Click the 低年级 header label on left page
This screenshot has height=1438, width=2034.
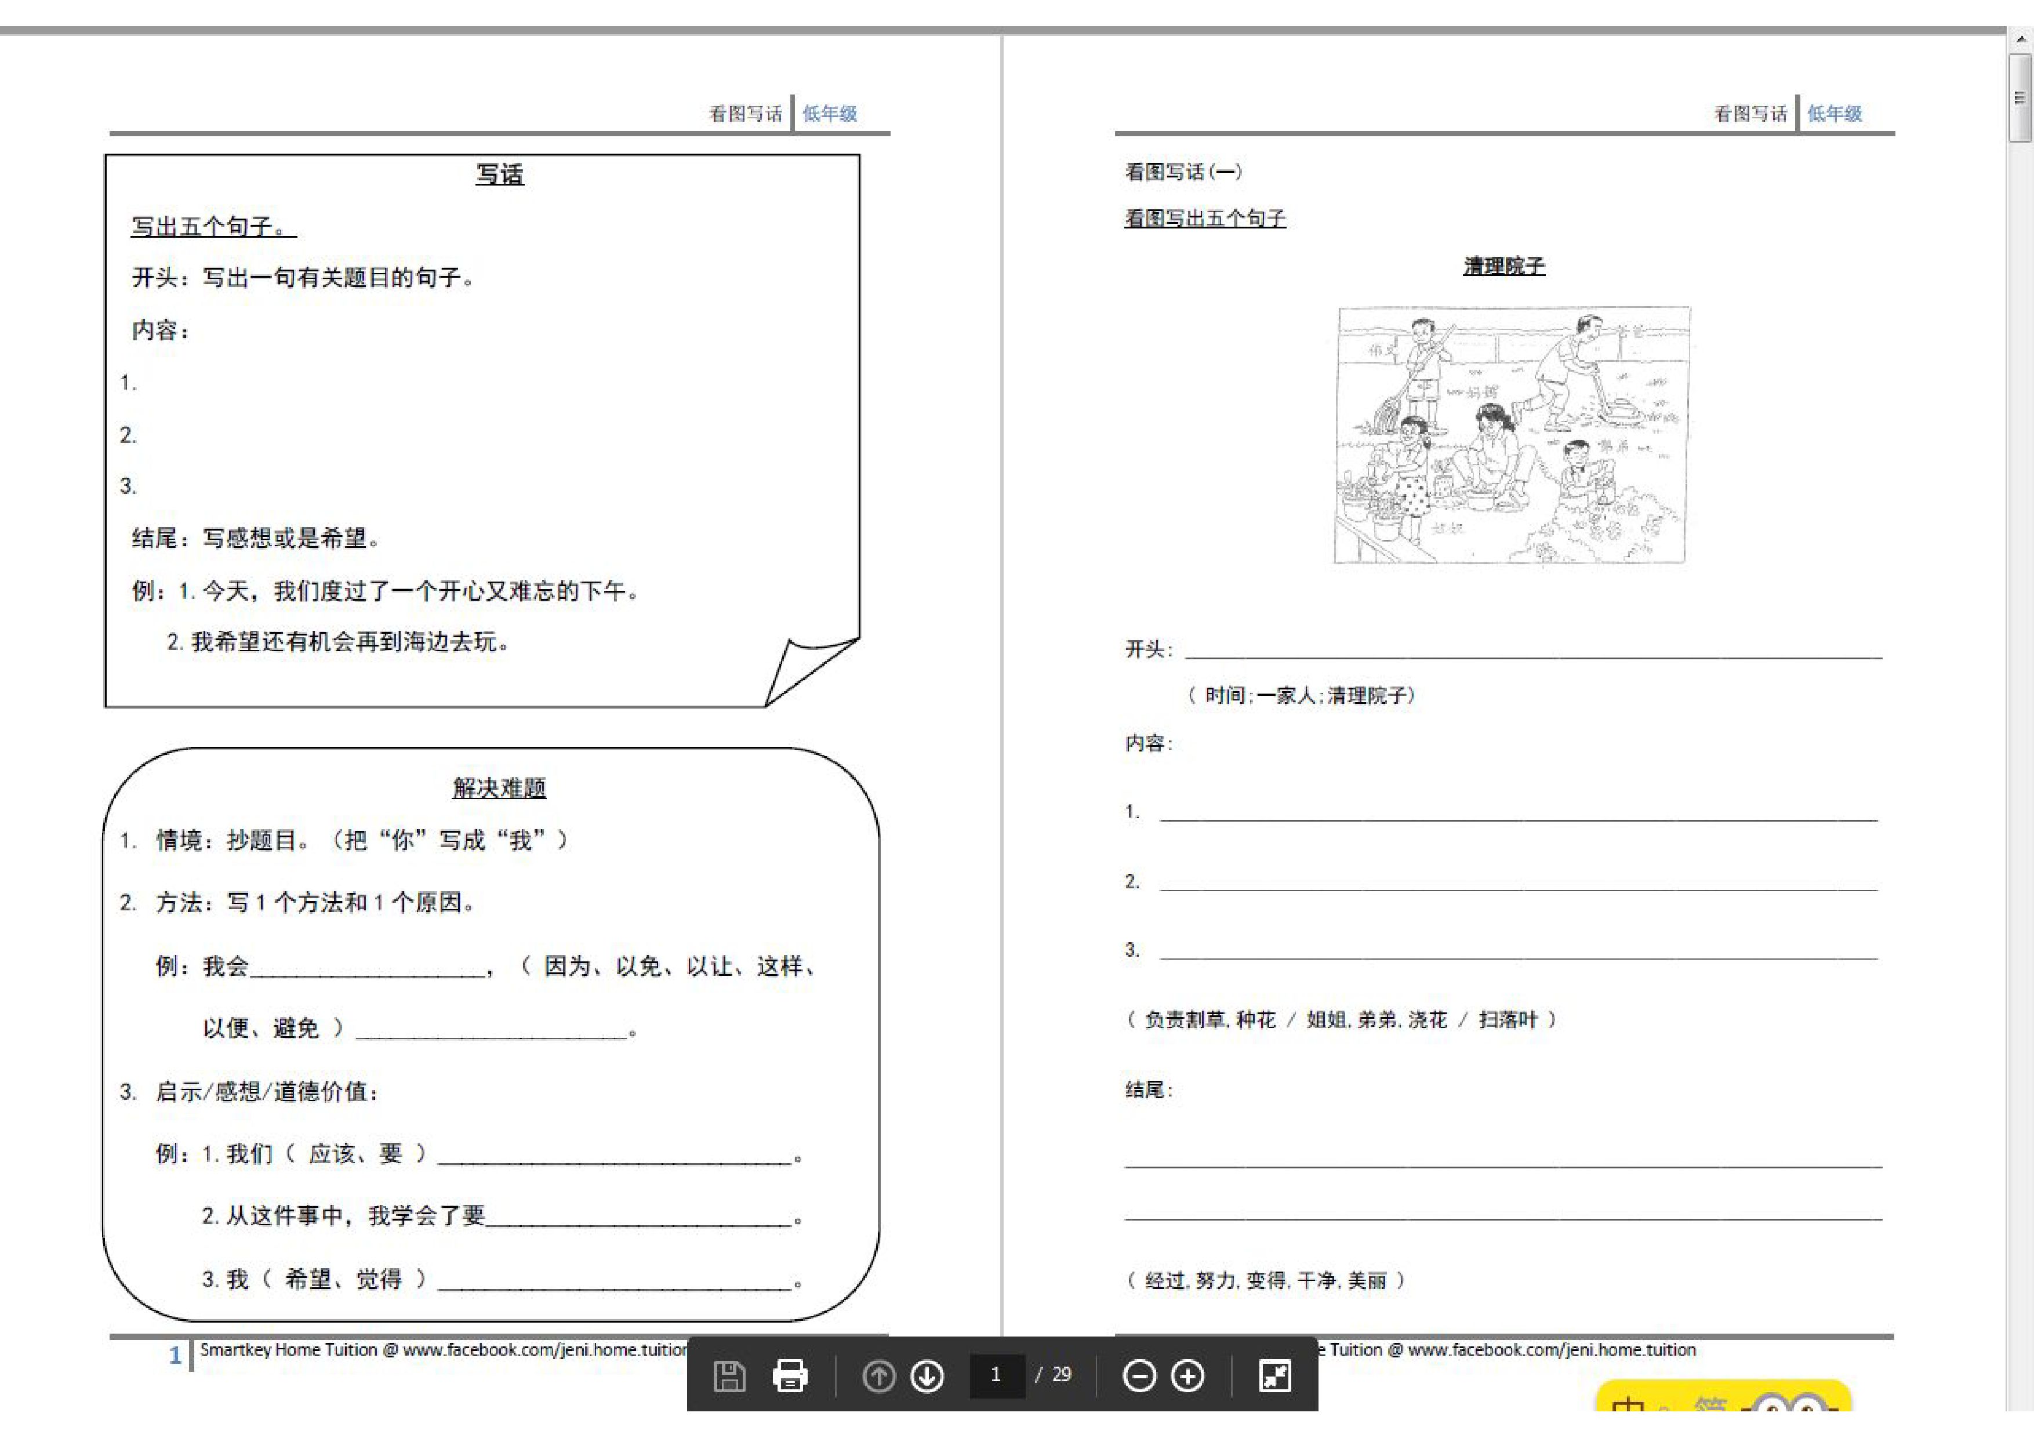point(829,114)
